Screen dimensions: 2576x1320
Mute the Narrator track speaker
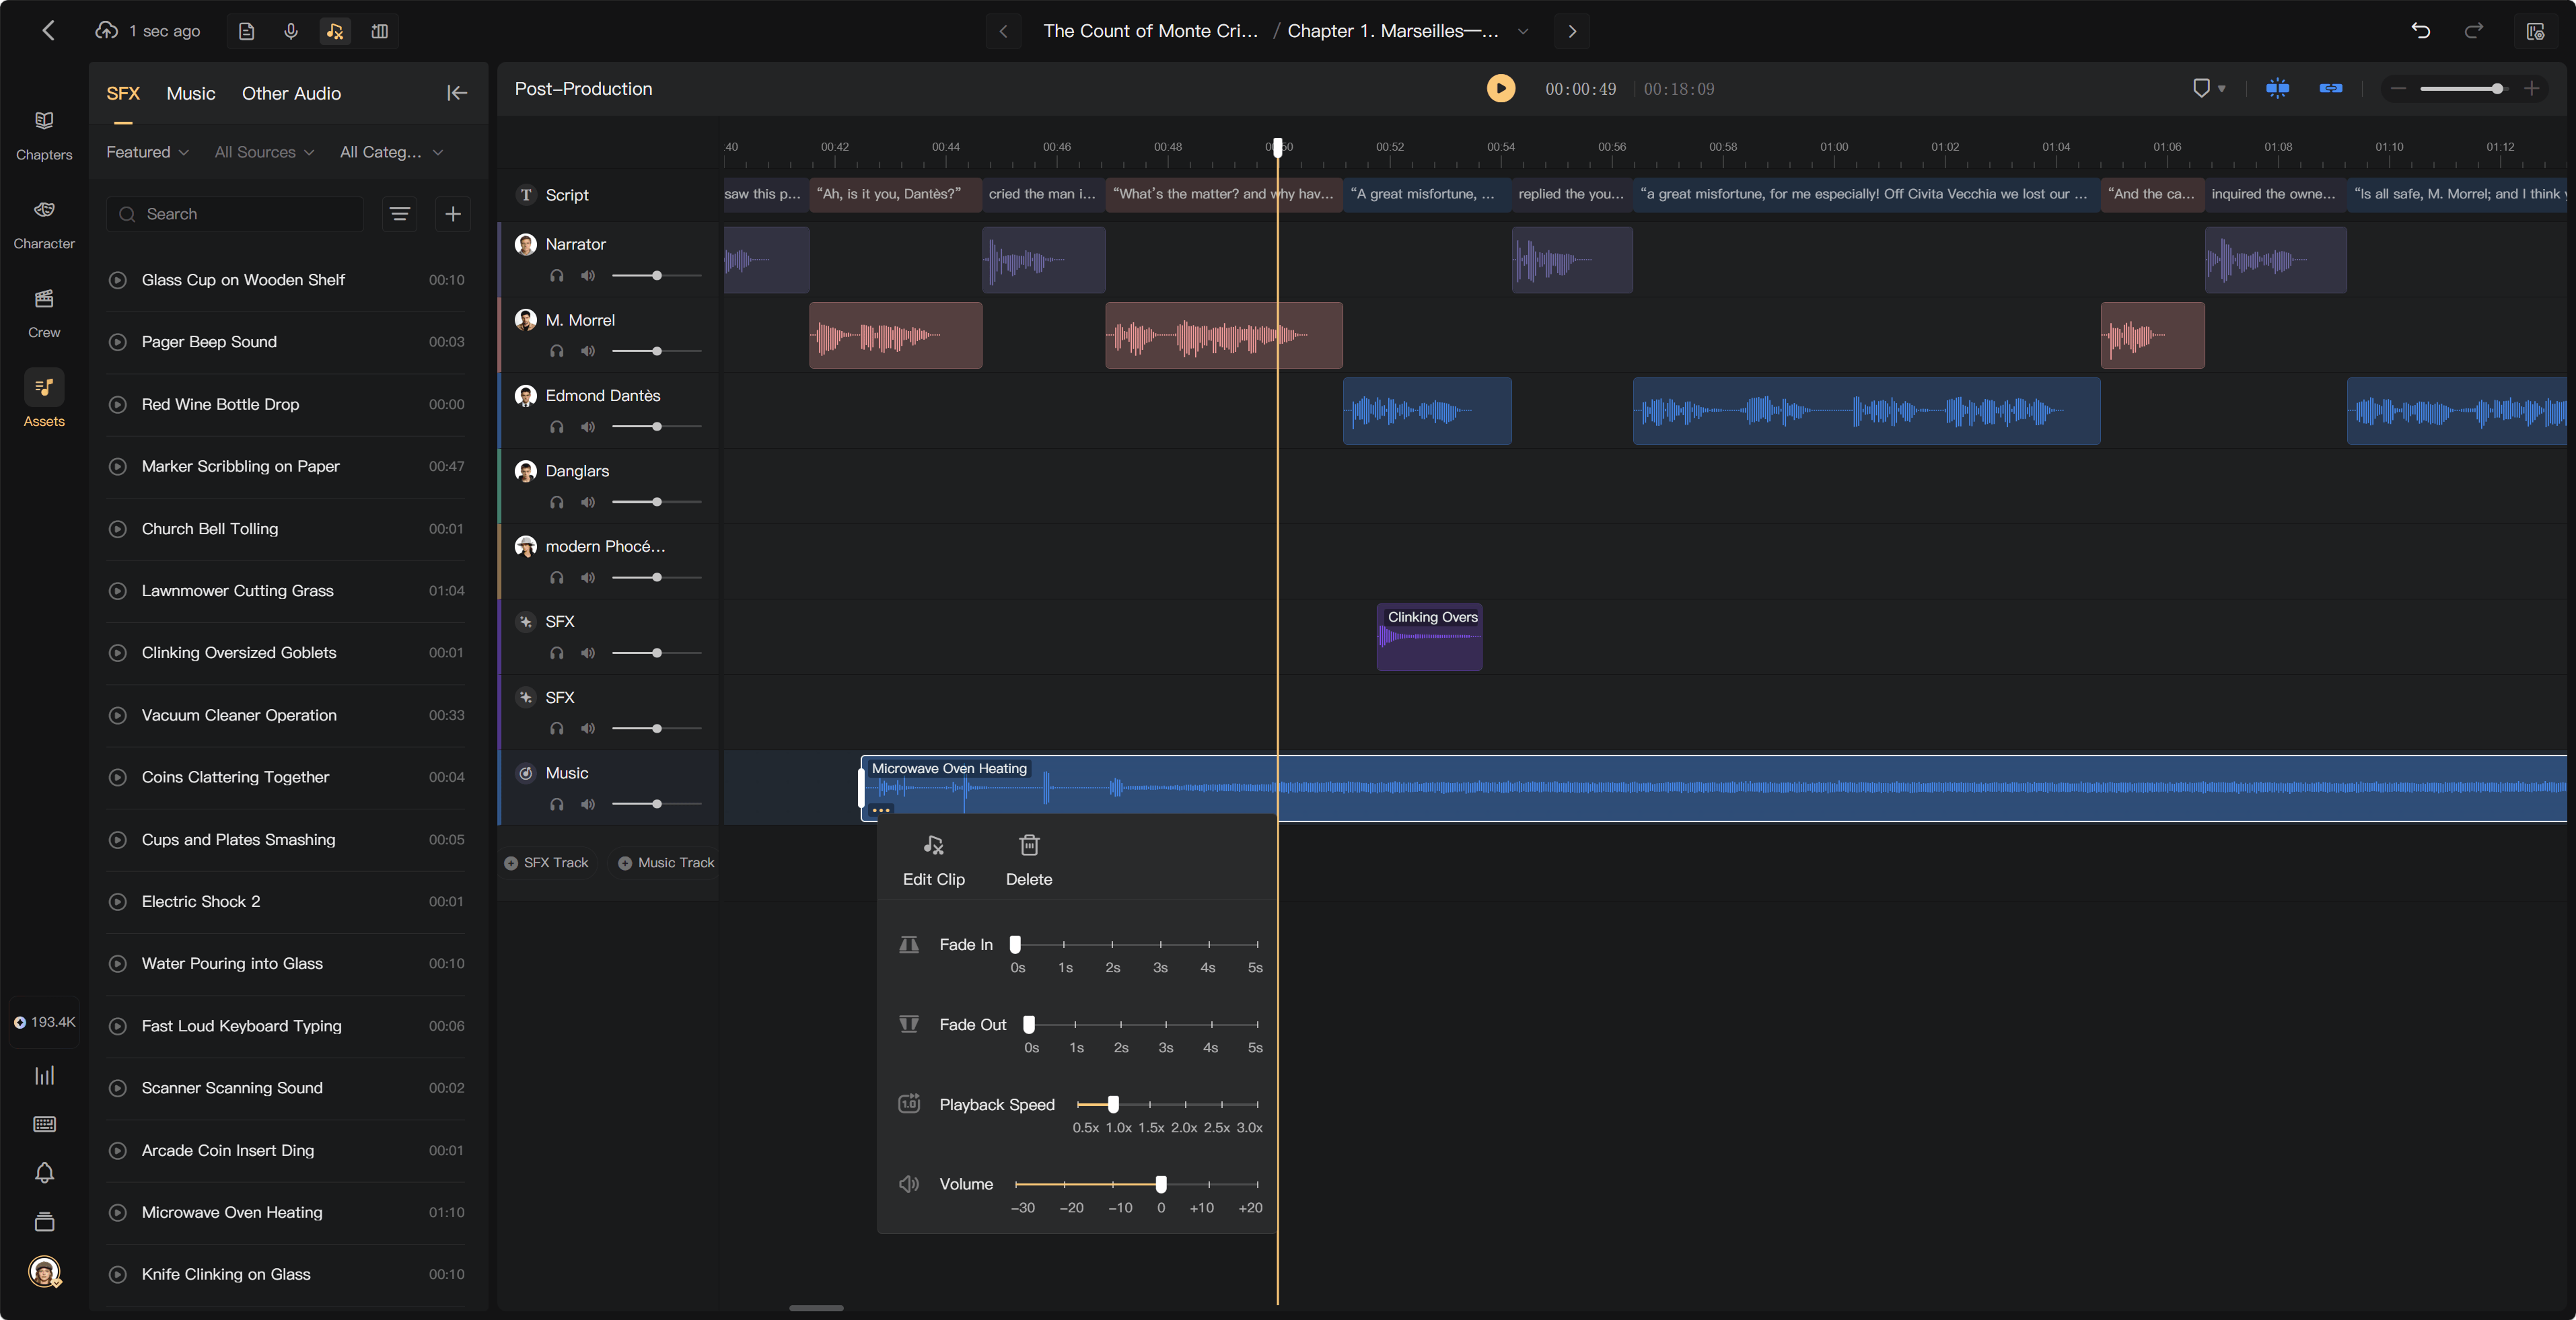tap(589, 276)
